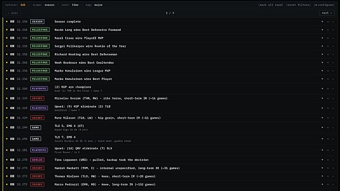340x191 pixels.
Task: Open the 'configure' settings
Action: [324, 5]
